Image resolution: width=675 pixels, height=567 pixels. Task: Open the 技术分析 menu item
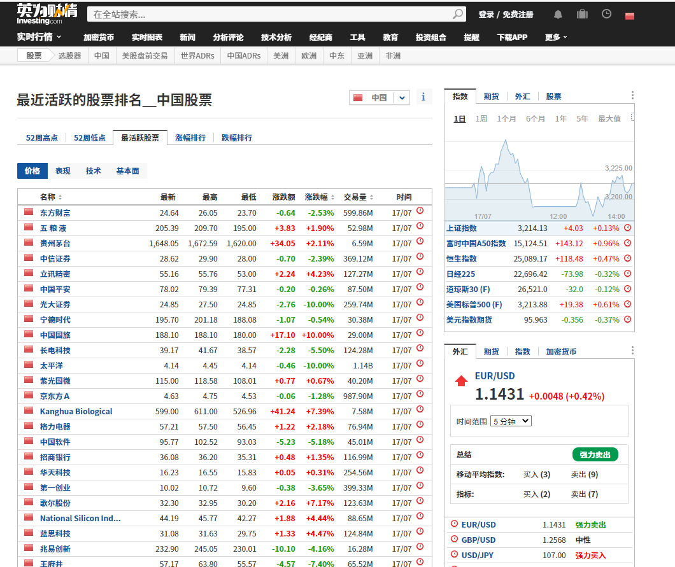coord(276,37)
